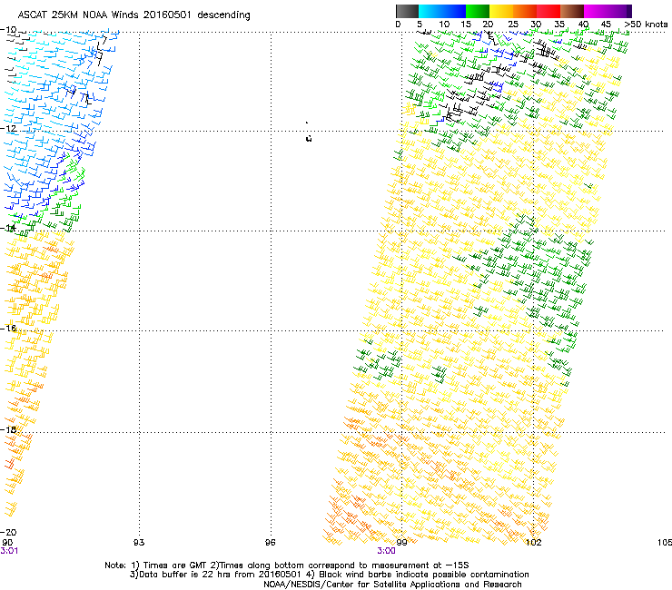The height and width of the screenshot is (590, 672).
Task: Click the plot title 'ASCAT 25KM NOAA Winds 20160501 descending'
Action: (x=133, y=15)
